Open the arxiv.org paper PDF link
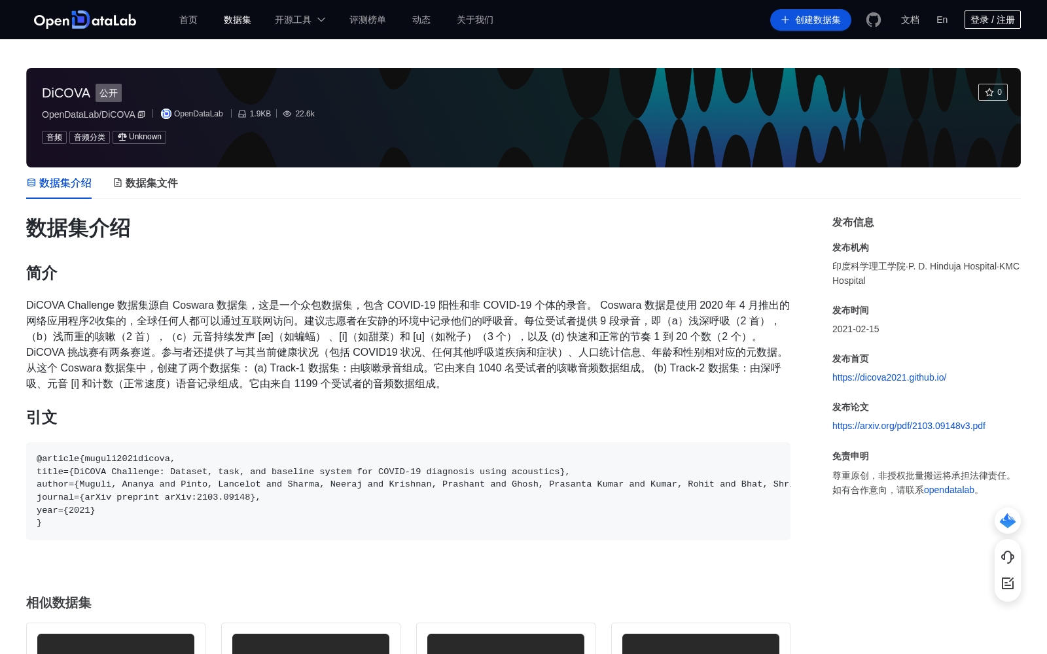1047x654 pixels. 909,426
